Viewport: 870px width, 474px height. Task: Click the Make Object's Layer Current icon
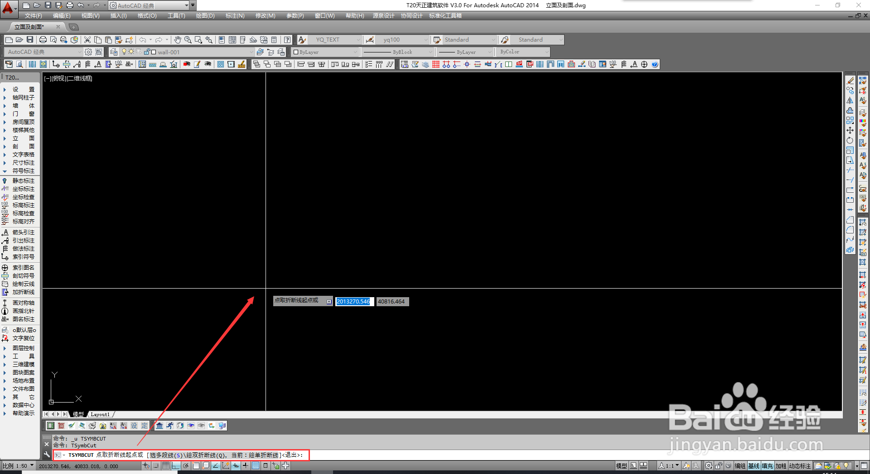260,52
